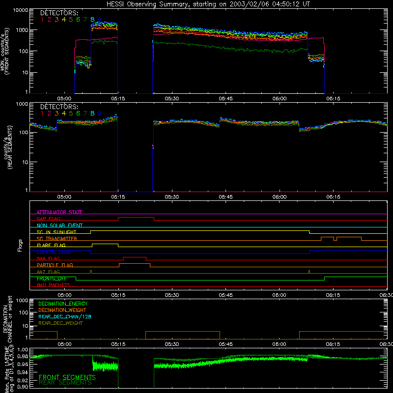393x393 pixels.
Task: Click DETECTORS: heading in front segments plot
Action: (59, 13)
